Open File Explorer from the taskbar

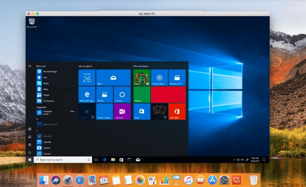(113, 160)
